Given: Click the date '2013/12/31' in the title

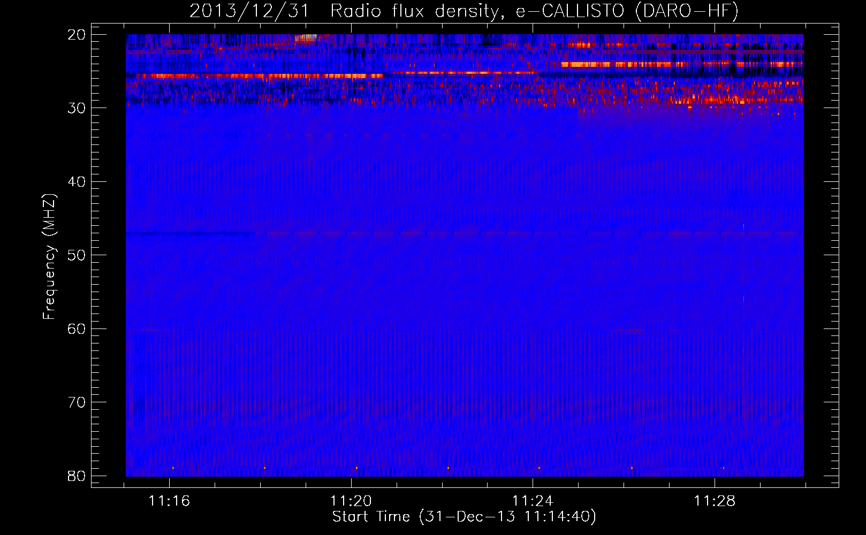Looking at the screenshot, I should (x=249, y=11).
